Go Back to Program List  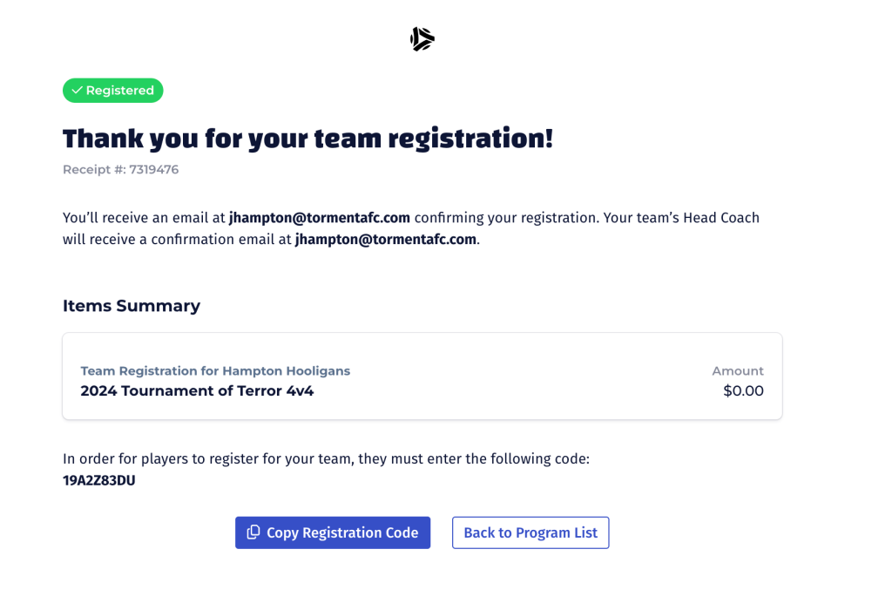point(530,532)
